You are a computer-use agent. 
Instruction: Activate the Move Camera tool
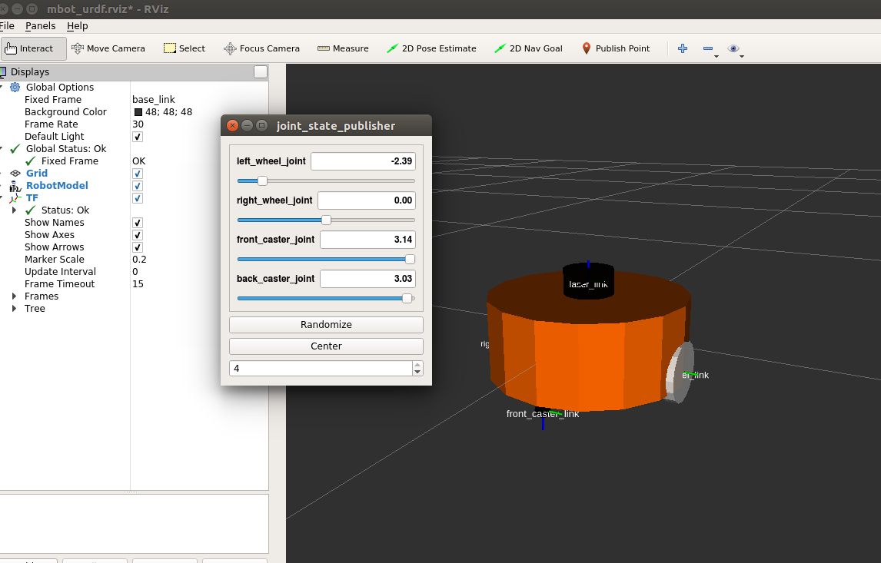[x=108, y=48]
